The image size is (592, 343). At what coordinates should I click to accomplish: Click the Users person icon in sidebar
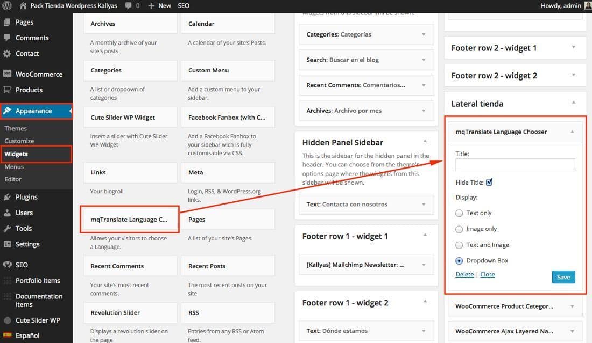7,213
